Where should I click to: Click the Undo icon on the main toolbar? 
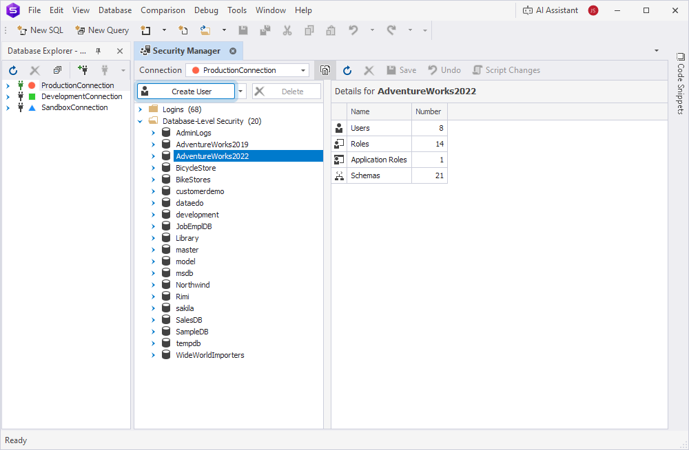[352, 30]
